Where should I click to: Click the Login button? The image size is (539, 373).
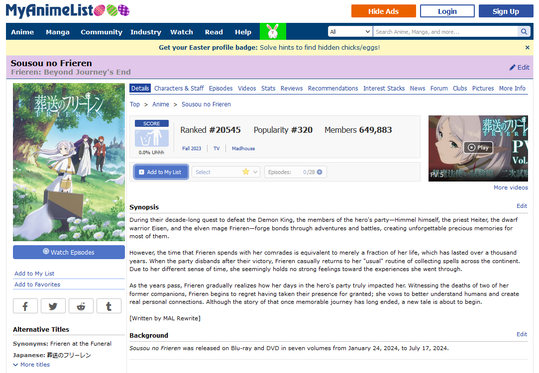pos(447,11)
